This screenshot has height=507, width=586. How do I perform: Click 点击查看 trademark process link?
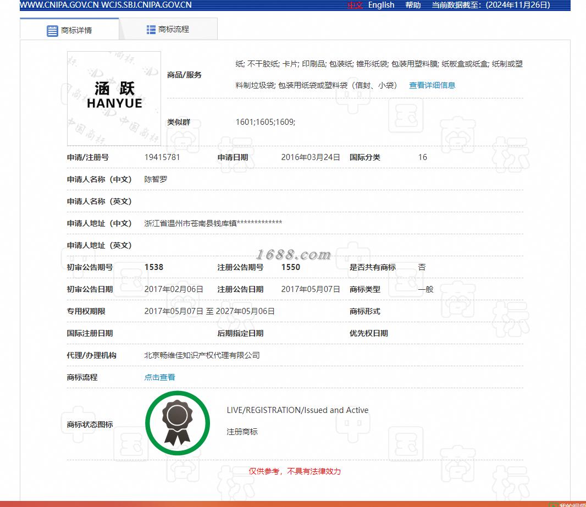(x=159, y=377)
